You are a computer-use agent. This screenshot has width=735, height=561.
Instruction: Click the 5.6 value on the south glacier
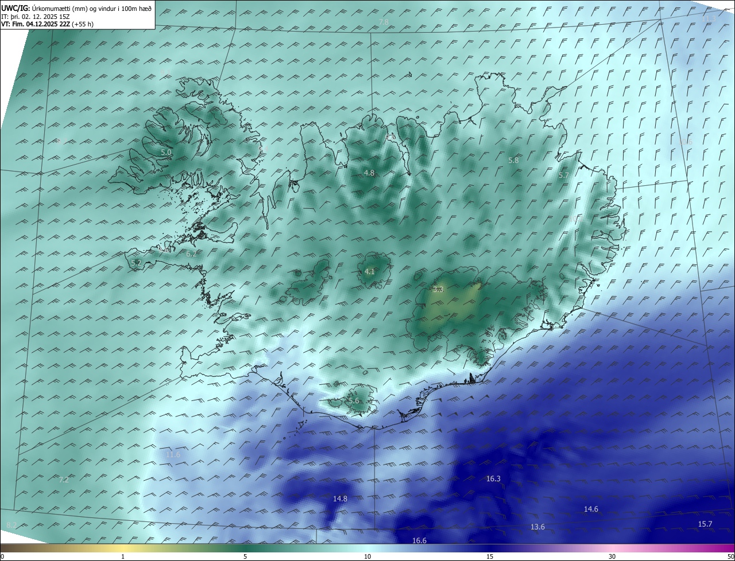(x=353, y=401)
